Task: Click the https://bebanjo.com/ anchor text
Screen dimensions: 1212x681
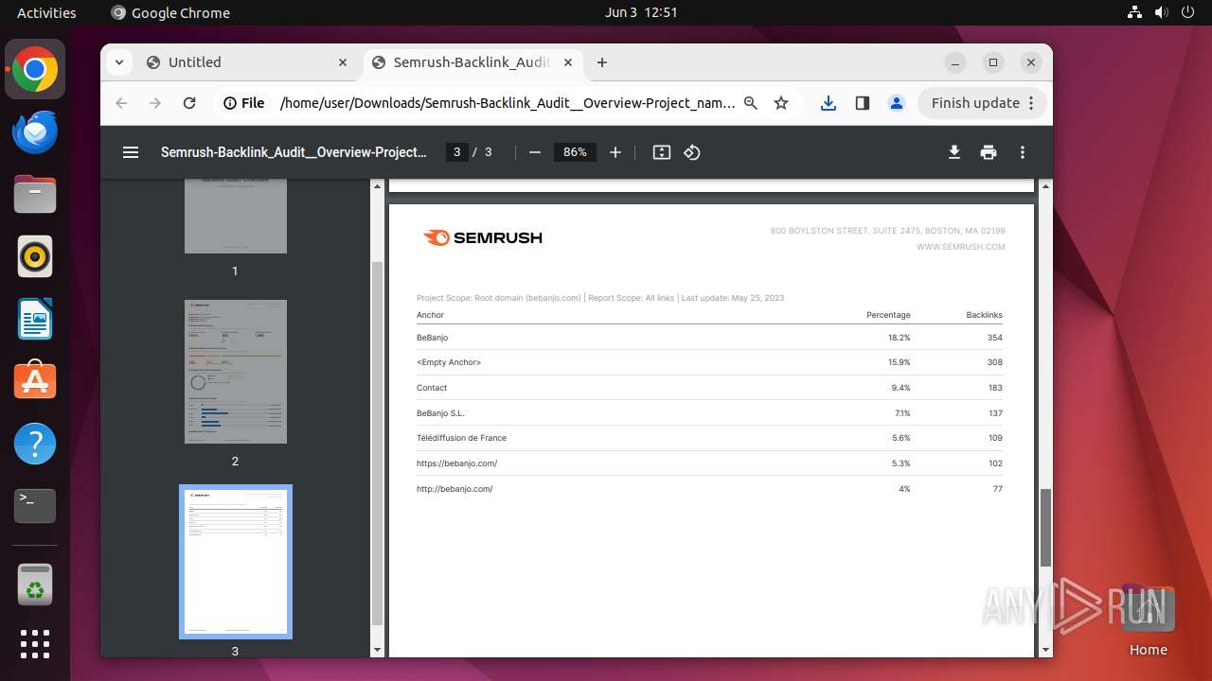Action: [x=456, y=463]
